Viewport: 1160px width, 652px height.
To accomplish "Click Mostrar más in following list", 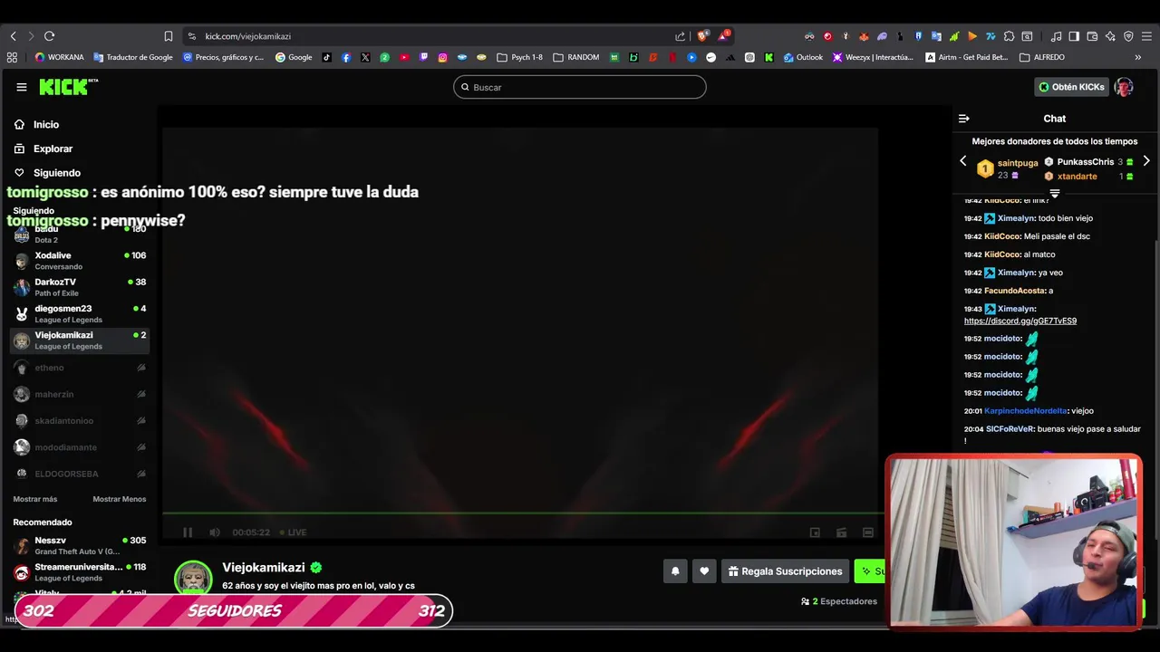I will pyautogui.click(x=35, y=499).
